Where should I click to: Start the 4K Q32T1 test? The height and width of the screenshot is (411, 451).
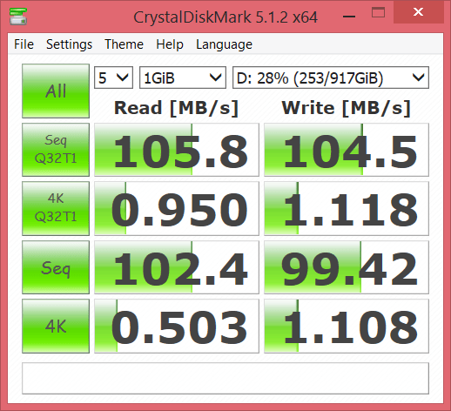pyautogui.click(x=56, y=208)
